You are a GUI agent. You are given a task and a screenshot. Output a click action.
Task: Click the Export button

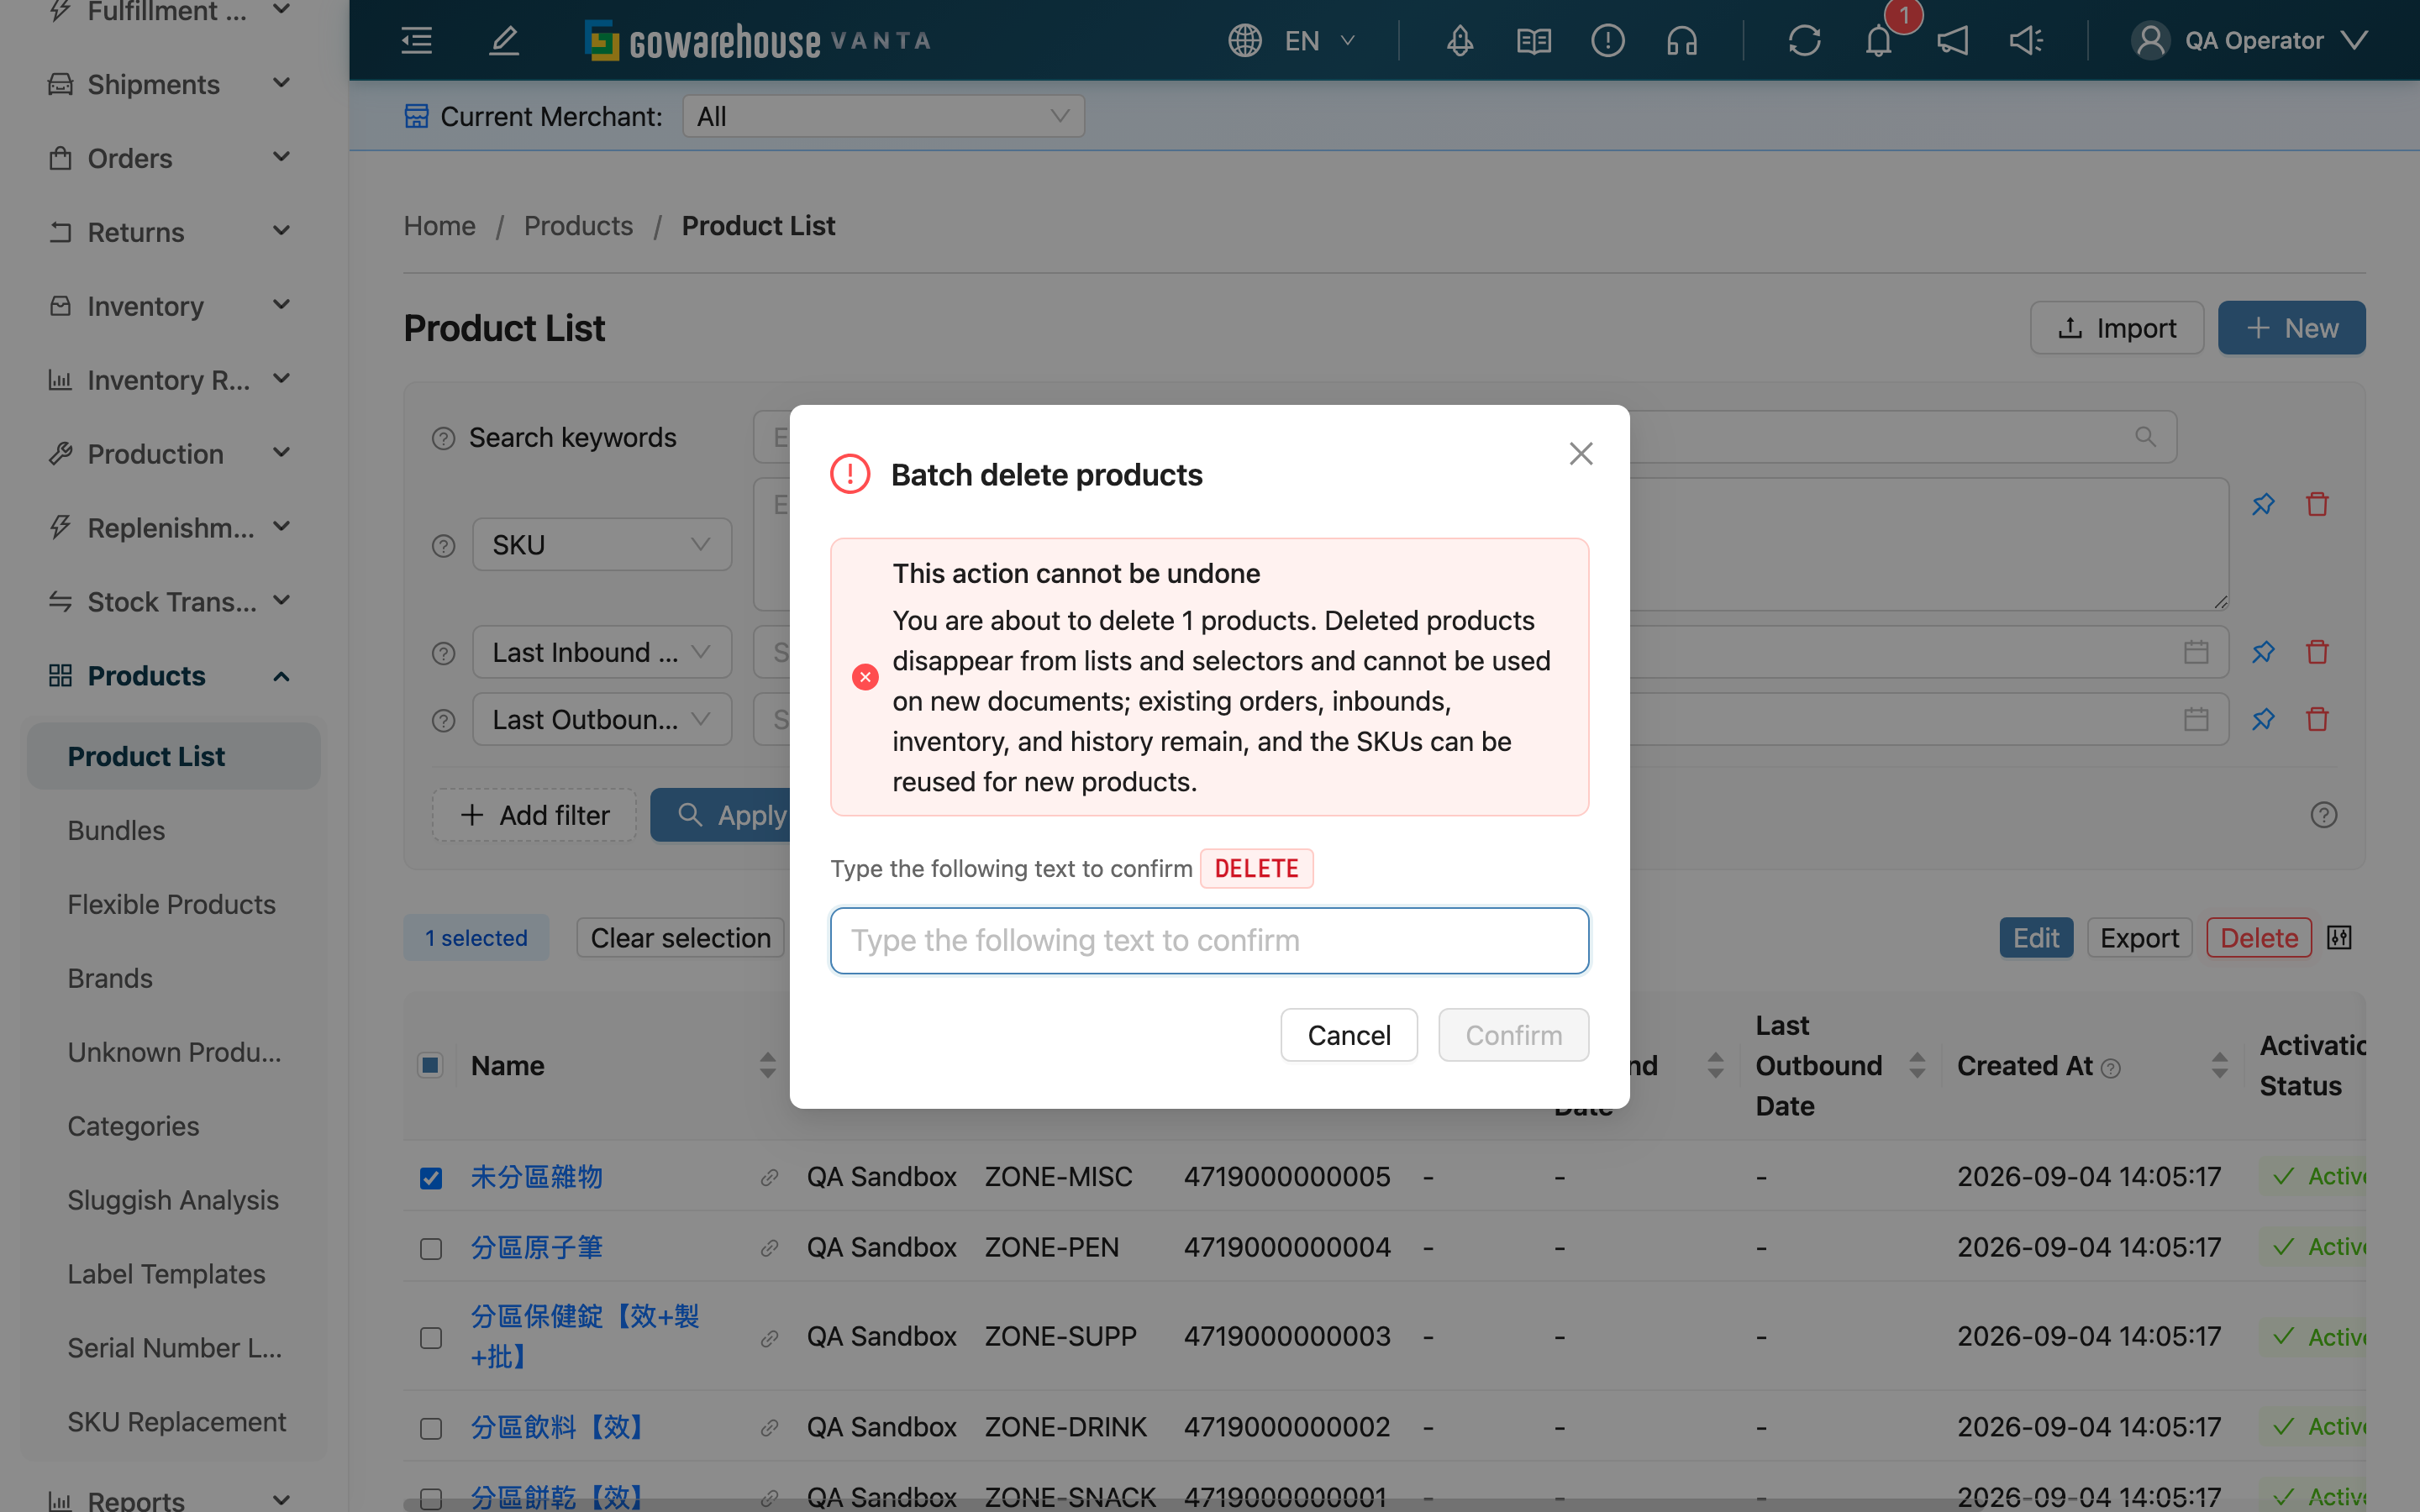pyautogui.click(x=2139, y=938)
